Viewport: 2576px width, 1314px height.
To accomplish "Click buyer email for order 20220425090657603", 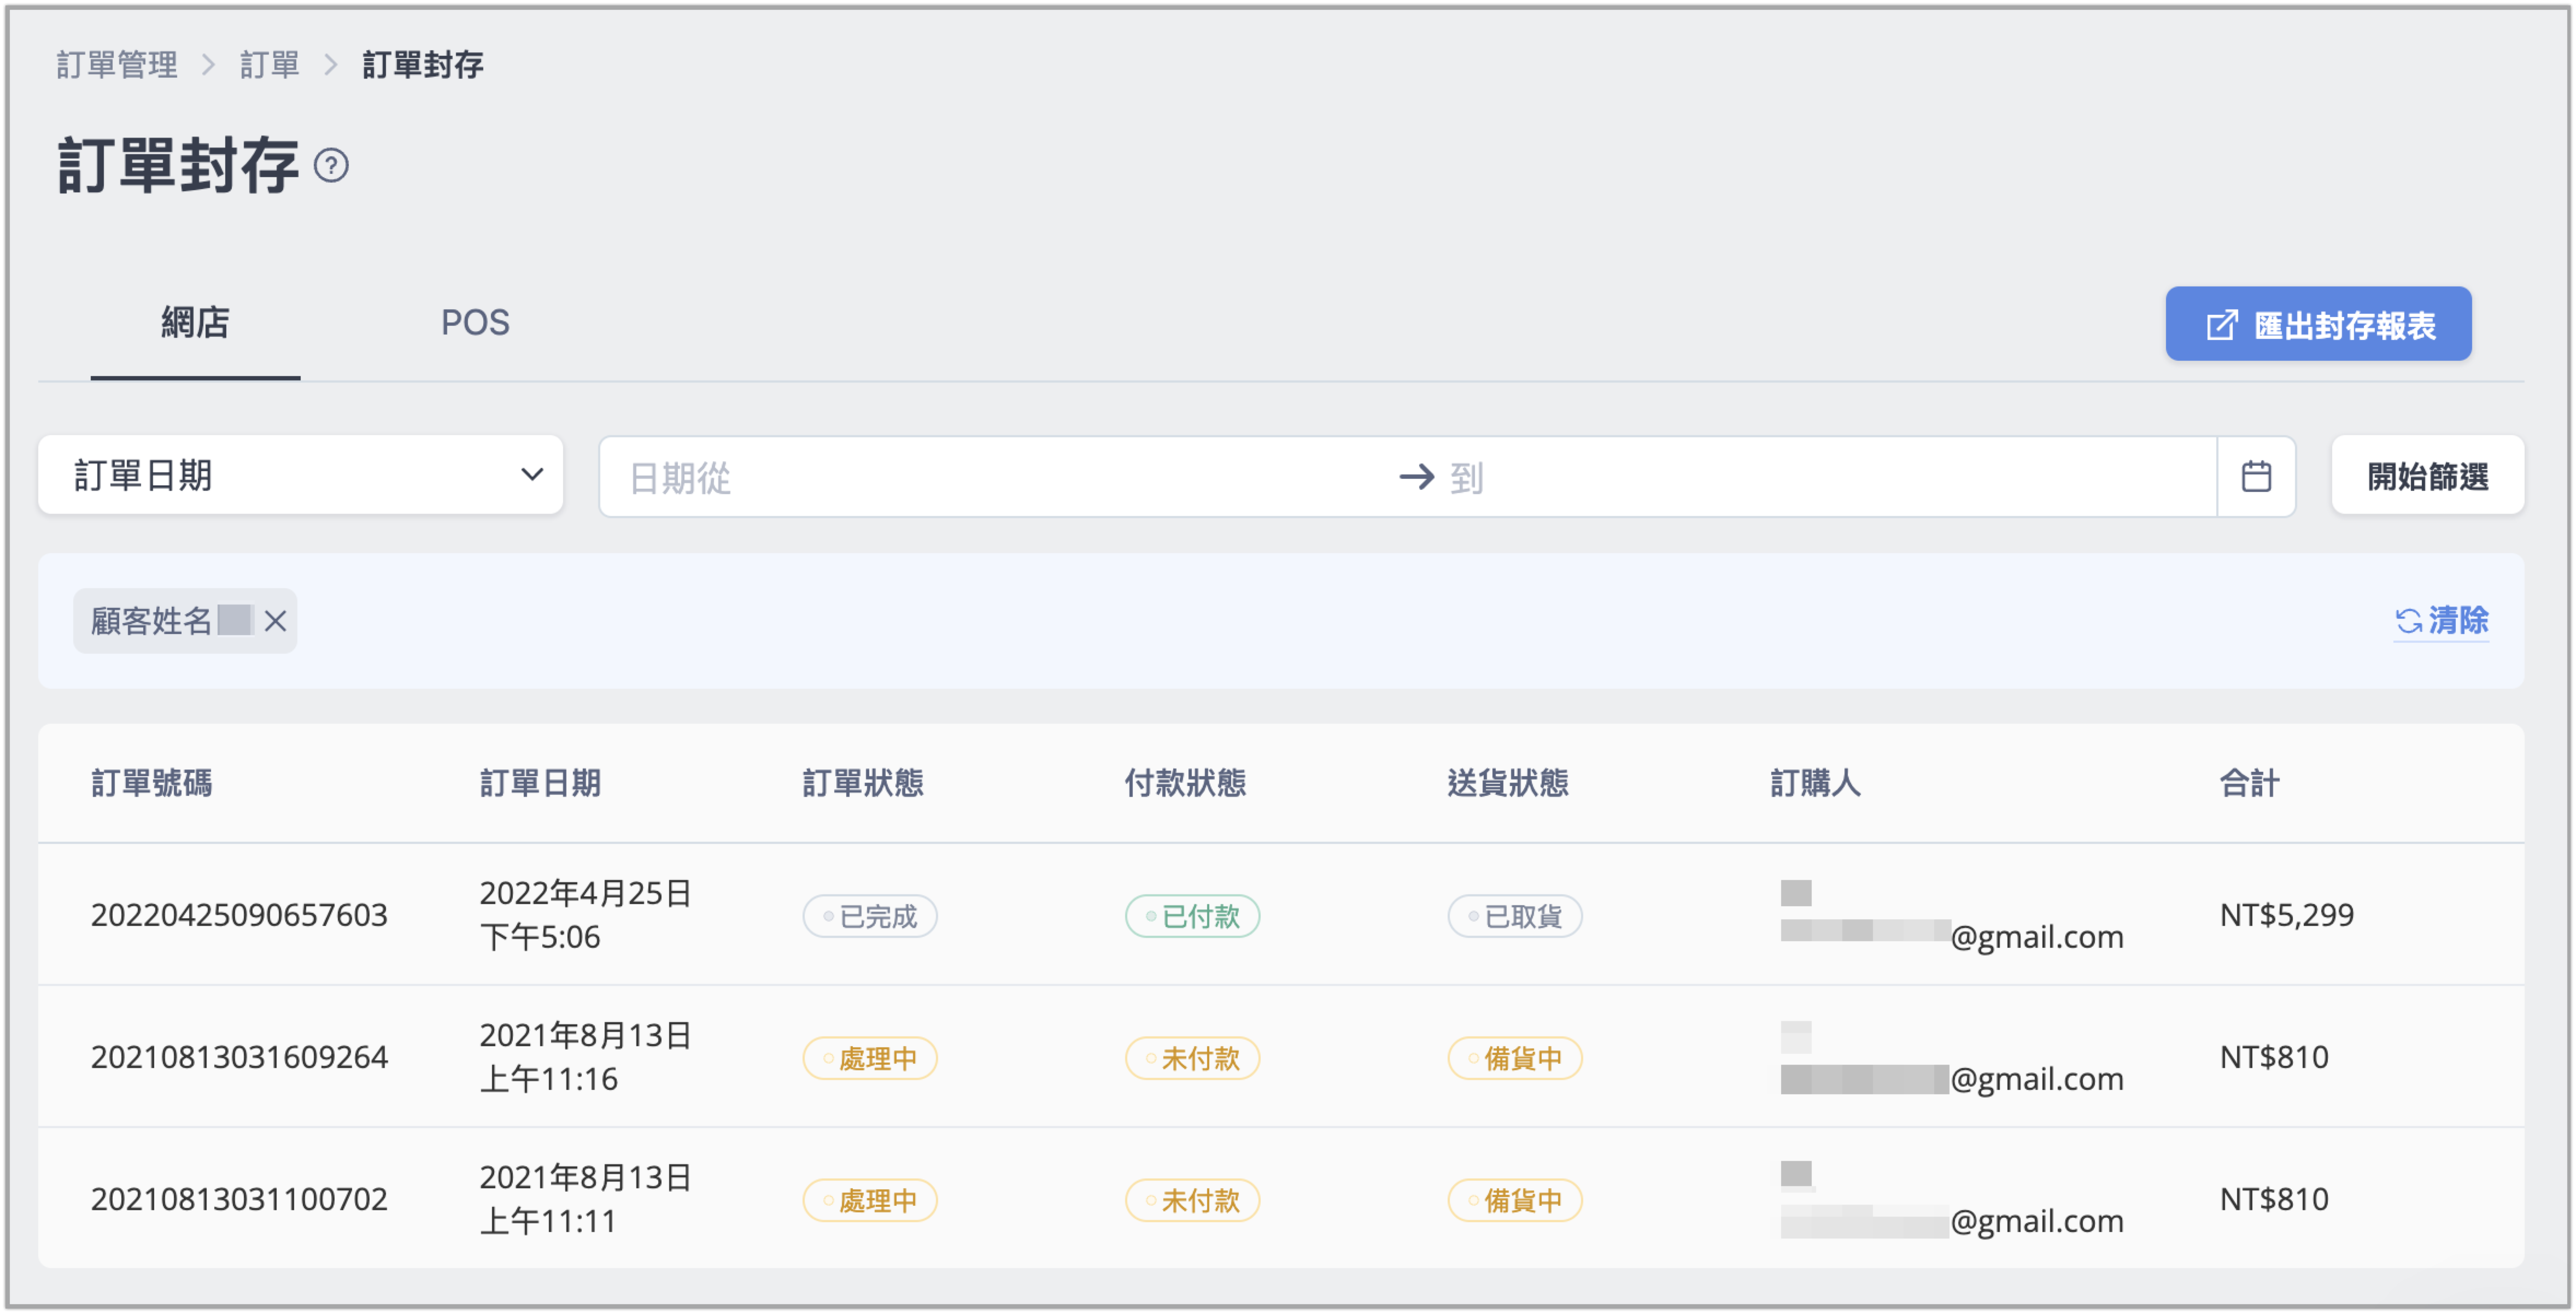I will coord(1951,936).
